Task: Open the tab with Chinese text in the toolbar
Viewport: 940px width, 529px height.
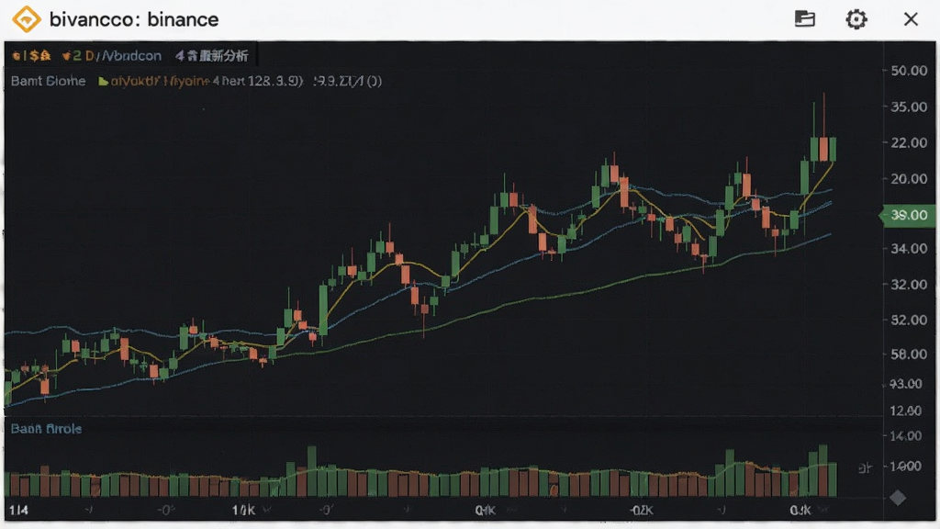Action: click(212, 56)
